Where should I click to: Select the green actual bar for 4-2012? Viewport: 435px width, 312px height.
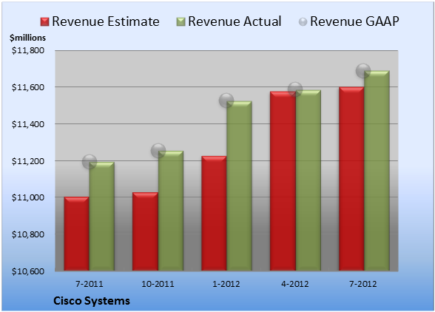(x=308, y=180)
